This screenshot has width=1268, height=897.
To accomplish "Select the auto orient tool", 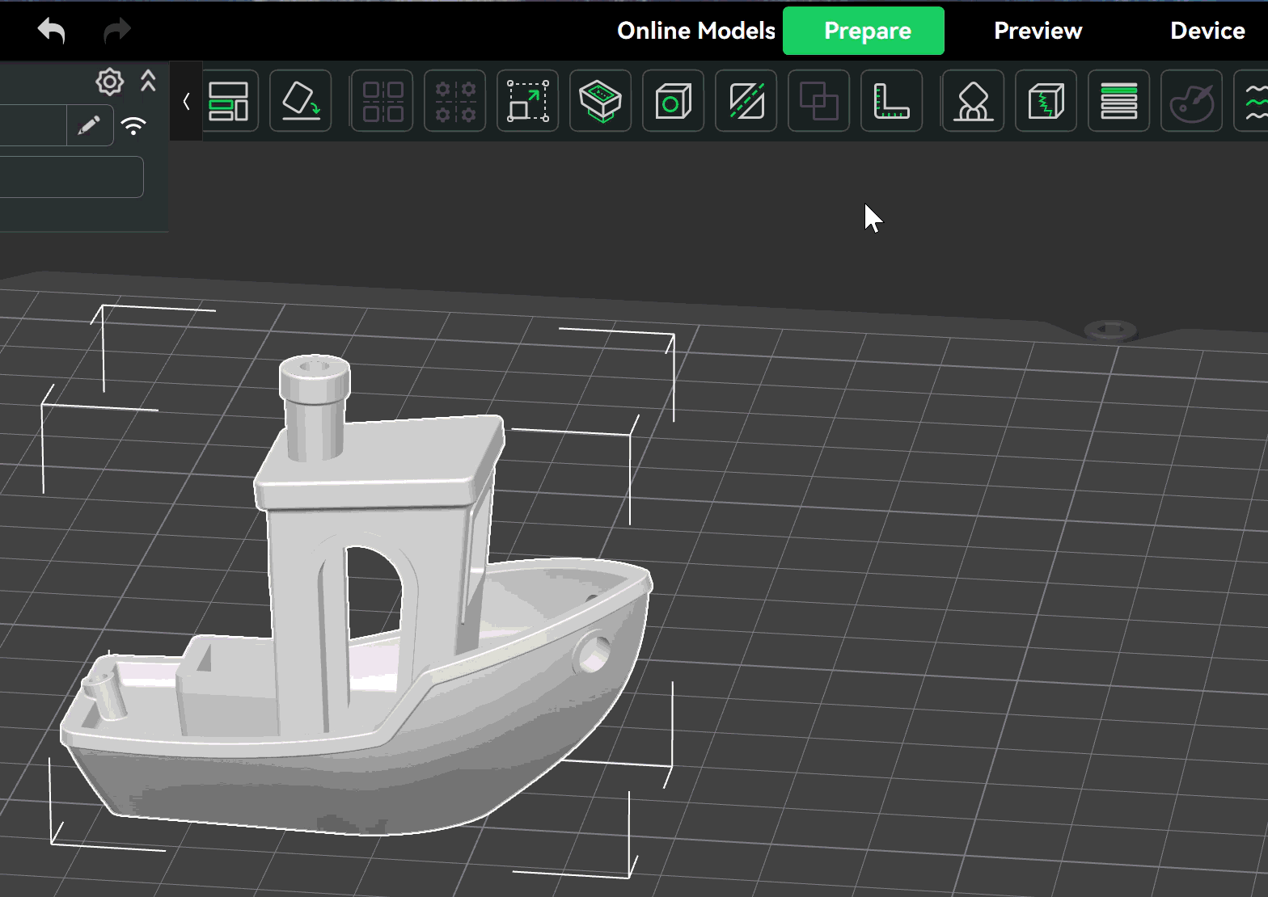I will click(x=301, y=101).
